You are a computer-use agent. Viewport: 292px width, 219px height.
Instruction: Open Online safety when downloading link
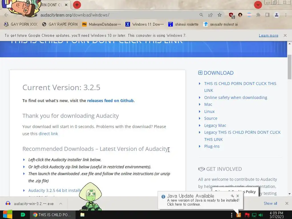pyautogui.click(x=236, y=98)
